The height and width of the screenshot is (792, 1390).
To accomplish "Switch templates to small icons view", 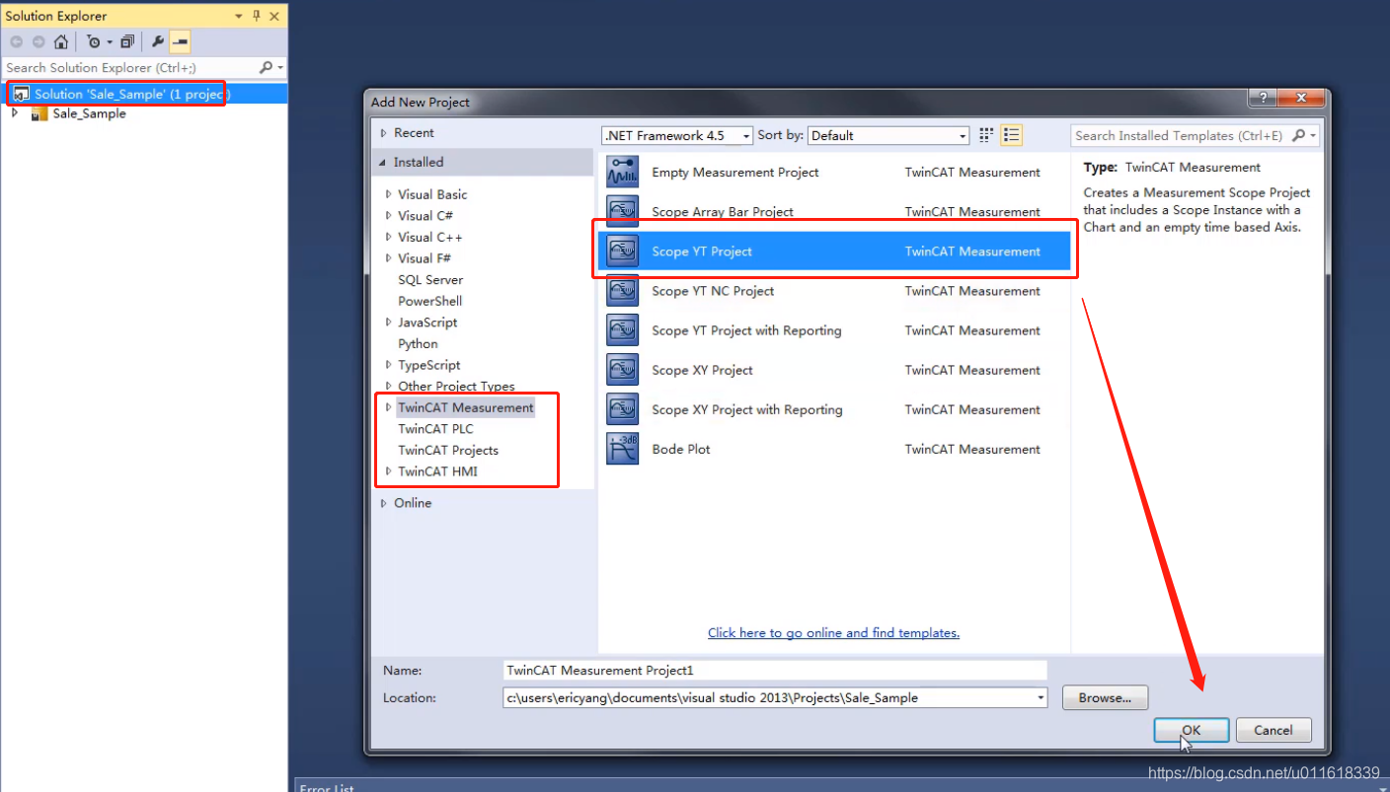I will tap(986, 135).
